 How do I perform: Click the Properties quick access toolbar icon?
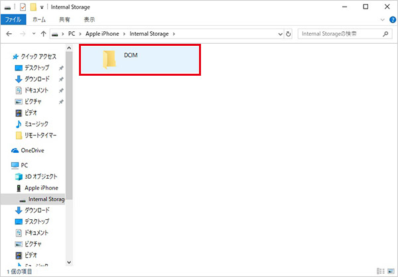click(x=23, y=7)
